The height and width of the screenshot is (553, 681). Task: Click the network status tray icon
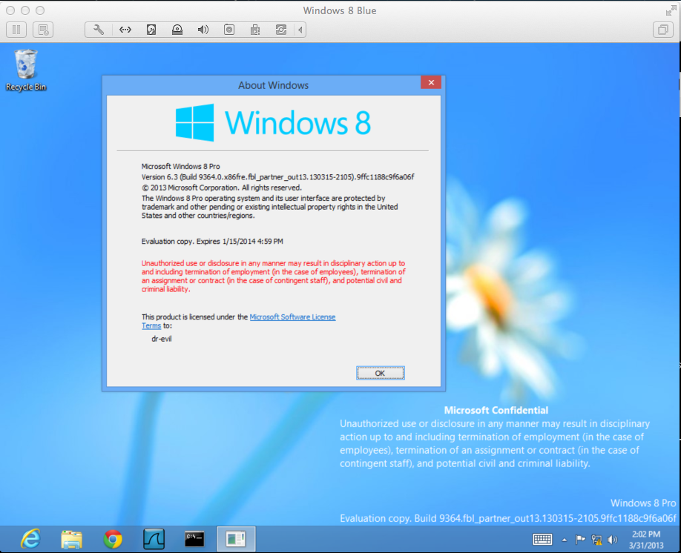click(x=596, y=540)
